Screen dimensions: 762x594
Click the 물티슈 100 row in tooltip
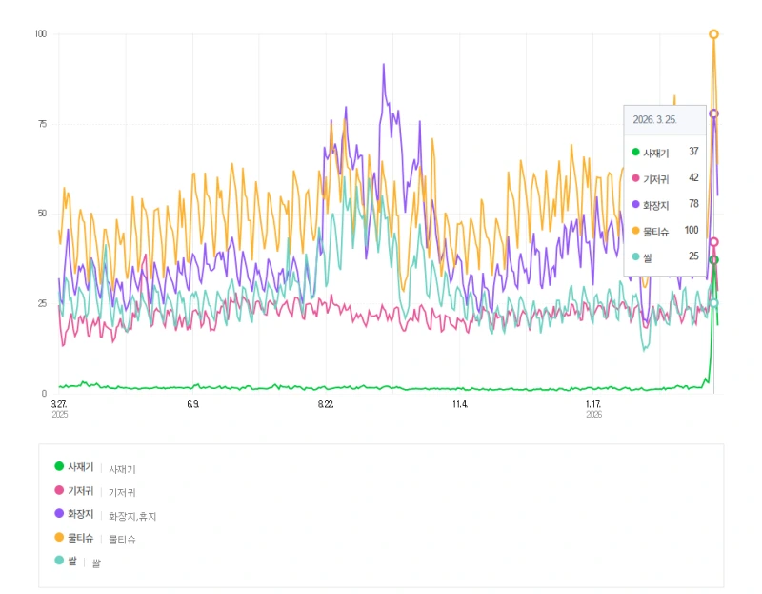[665, 231]
